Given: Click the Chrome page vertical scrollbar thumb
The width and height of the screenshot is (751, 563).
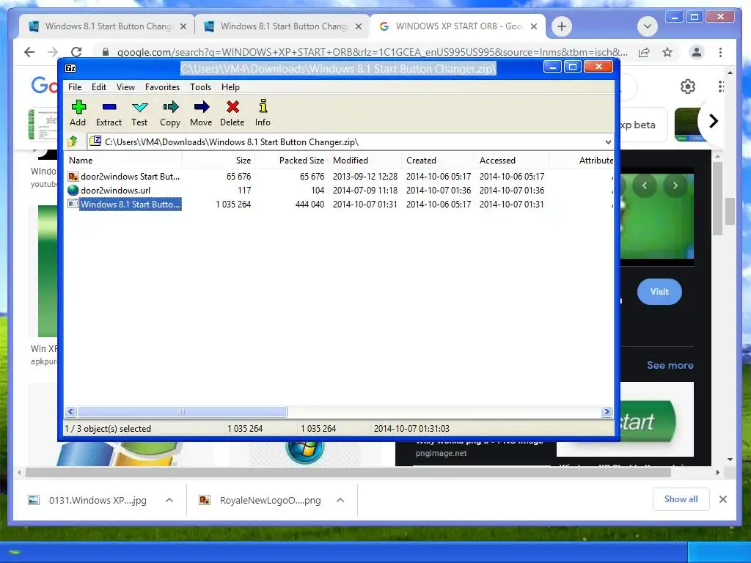Looking at the screenshot, I should [x=730, y=211].
